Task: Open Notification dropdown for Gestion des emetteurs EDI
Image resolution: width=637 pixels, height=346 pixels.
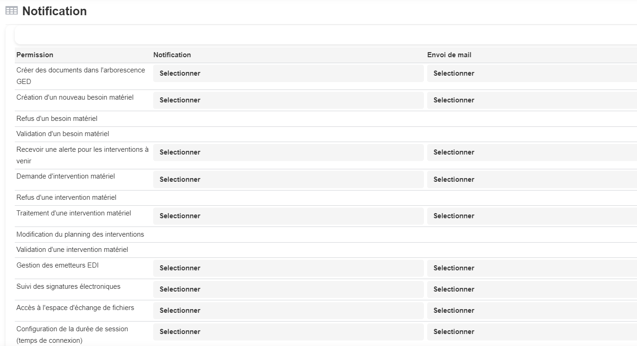Action: [288, 268]
